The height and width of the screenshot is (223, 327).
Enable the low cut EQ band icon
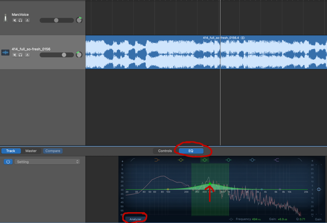coord(133,160)
